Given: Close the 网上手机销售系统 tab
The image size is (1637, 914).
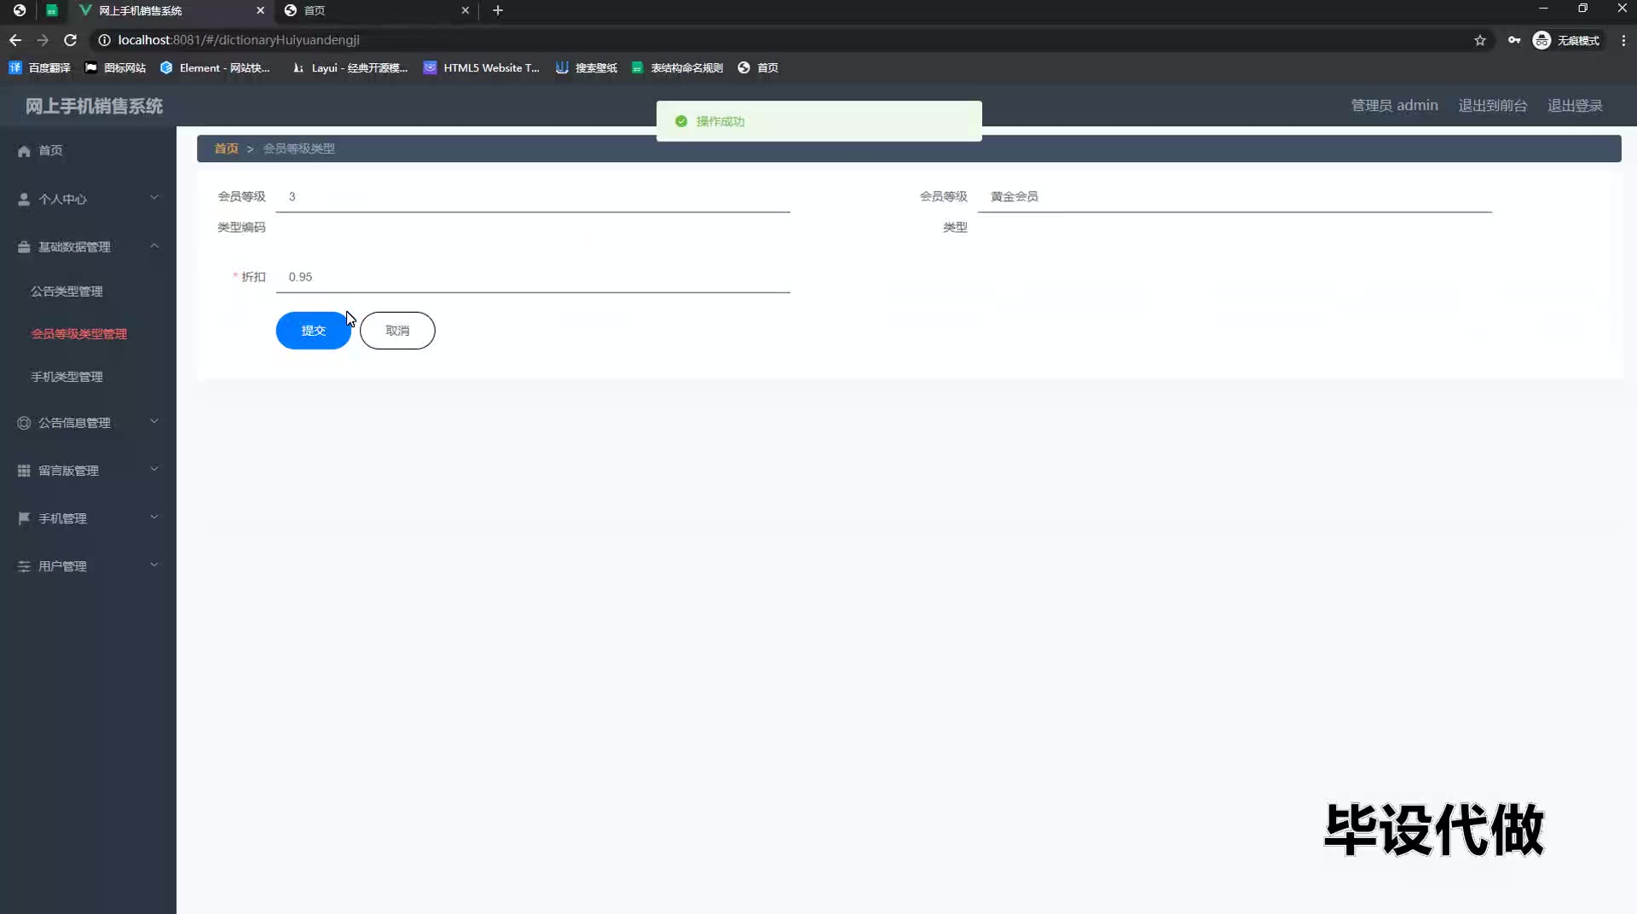Looking at the screenshot, I should tap(260, 10).
